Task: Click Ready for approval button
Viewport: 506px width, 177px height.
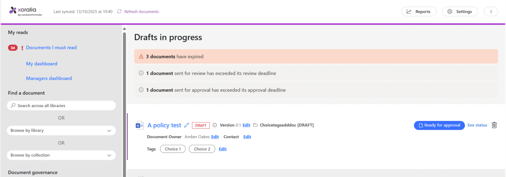Action: 439,125
